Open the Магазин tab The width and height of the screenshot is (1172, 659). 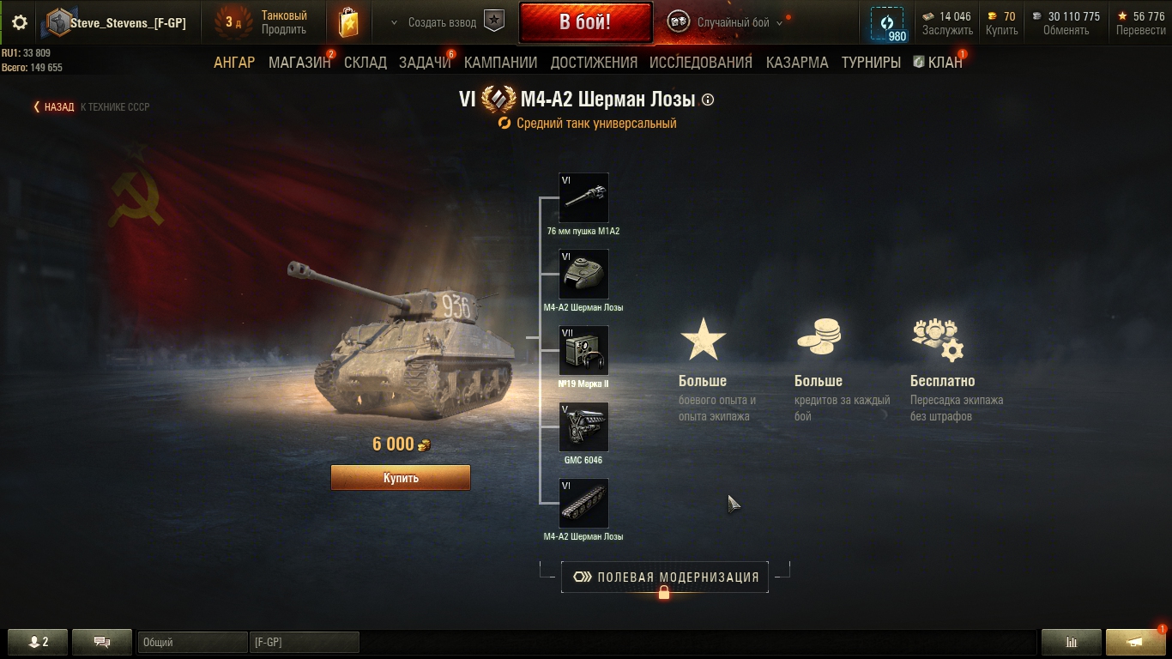pos(299,63)
